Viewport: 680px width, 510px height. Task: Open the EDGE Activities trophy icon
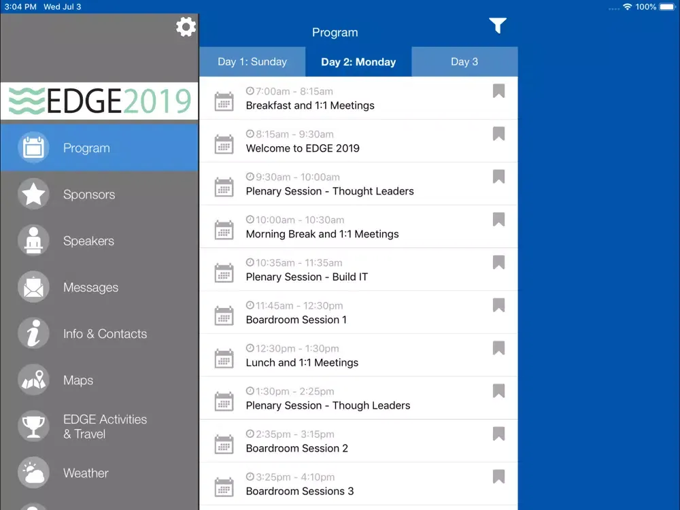(33, 426)
